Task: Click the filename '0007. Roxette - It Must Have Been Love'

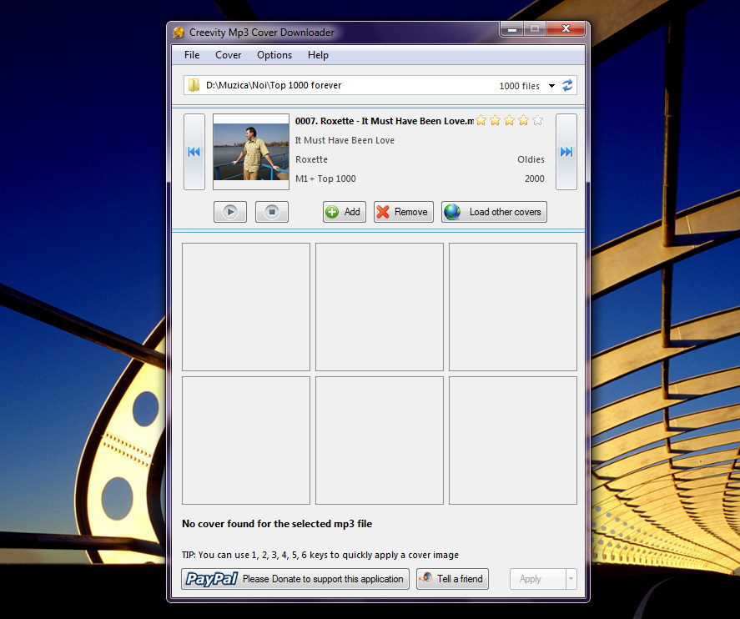Action: coord(384,121)
